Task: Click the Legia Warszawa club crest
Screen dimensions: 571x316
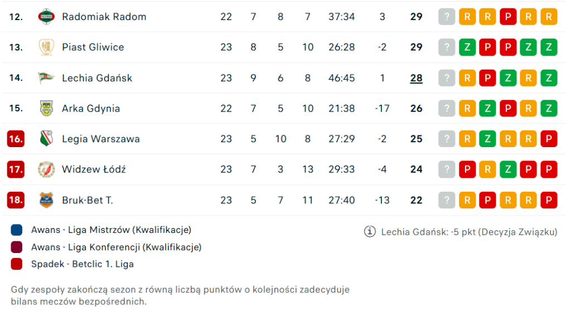Action: (x=46, y=139)
